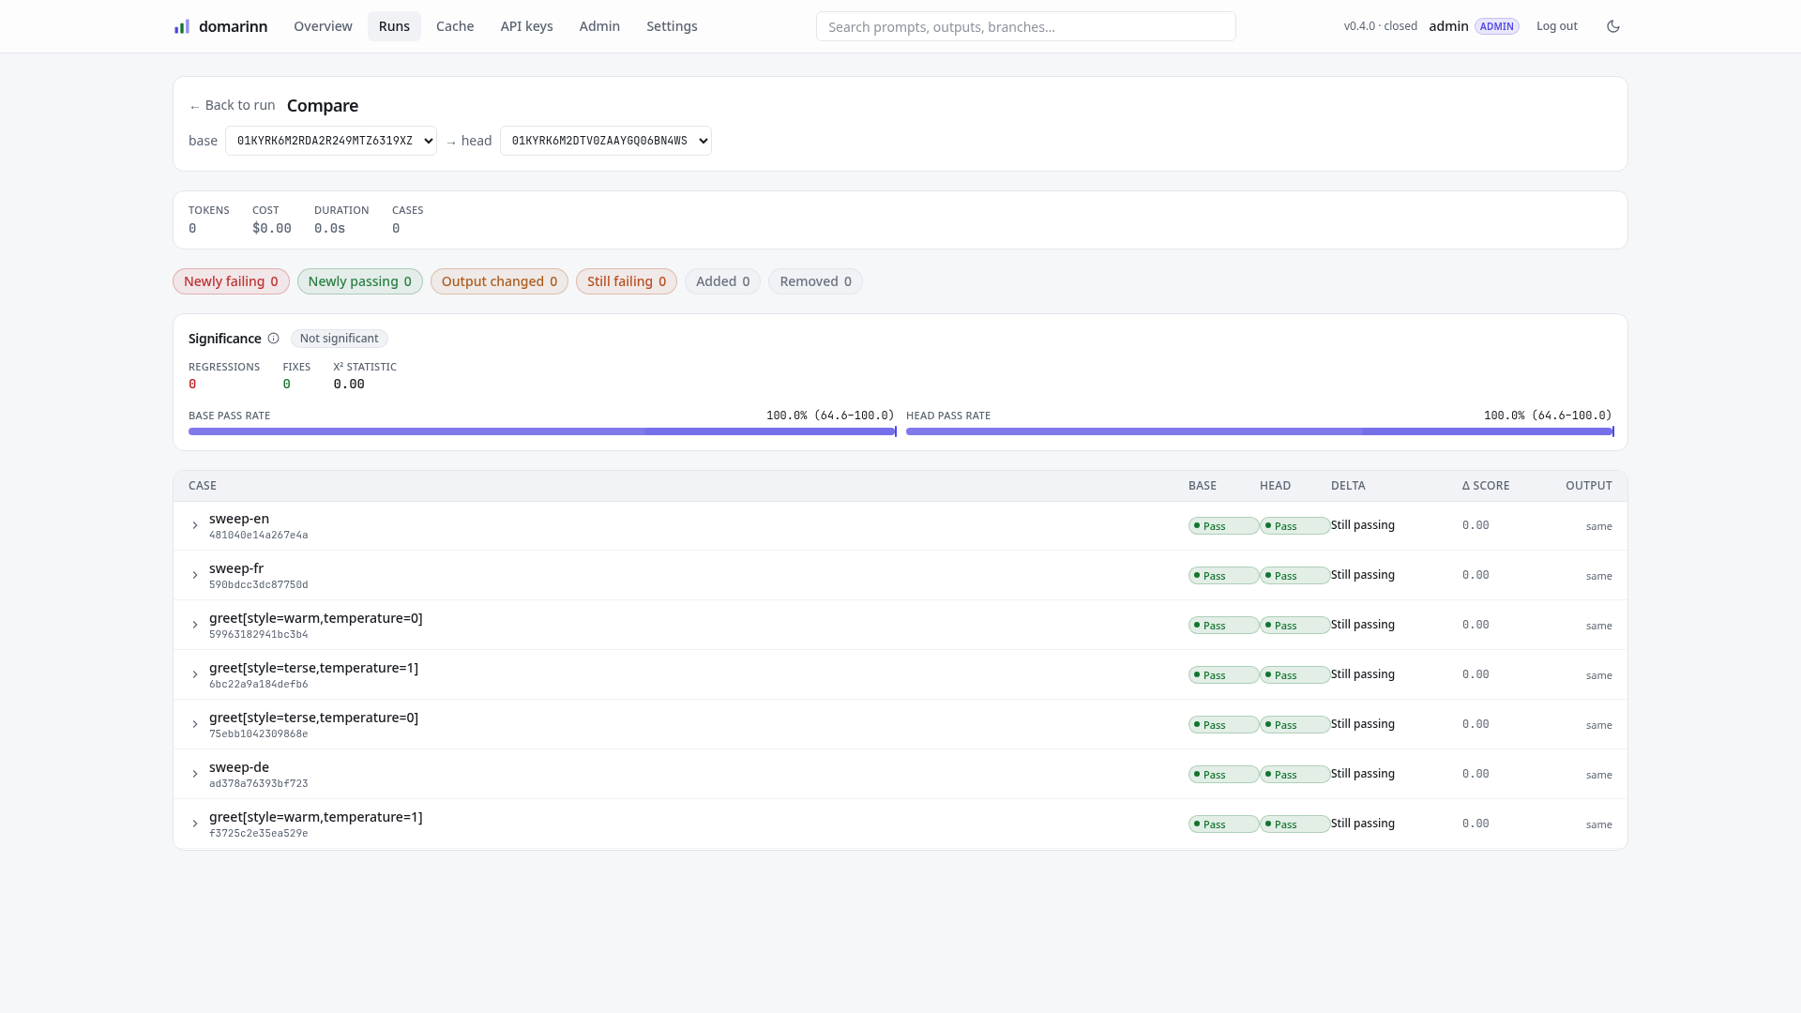Expand greet[style=warm,temperature=0] row chevron
The image size is (1801, 1013).
(195, 626)
